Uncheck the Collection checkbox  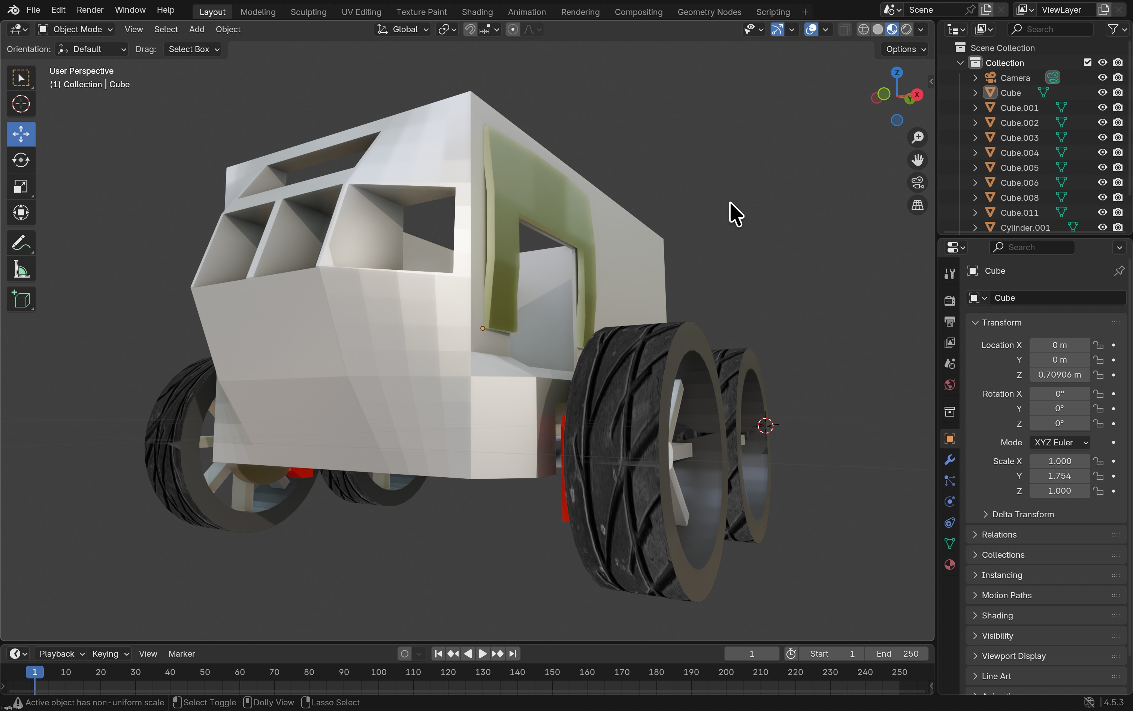(1088, 62)
